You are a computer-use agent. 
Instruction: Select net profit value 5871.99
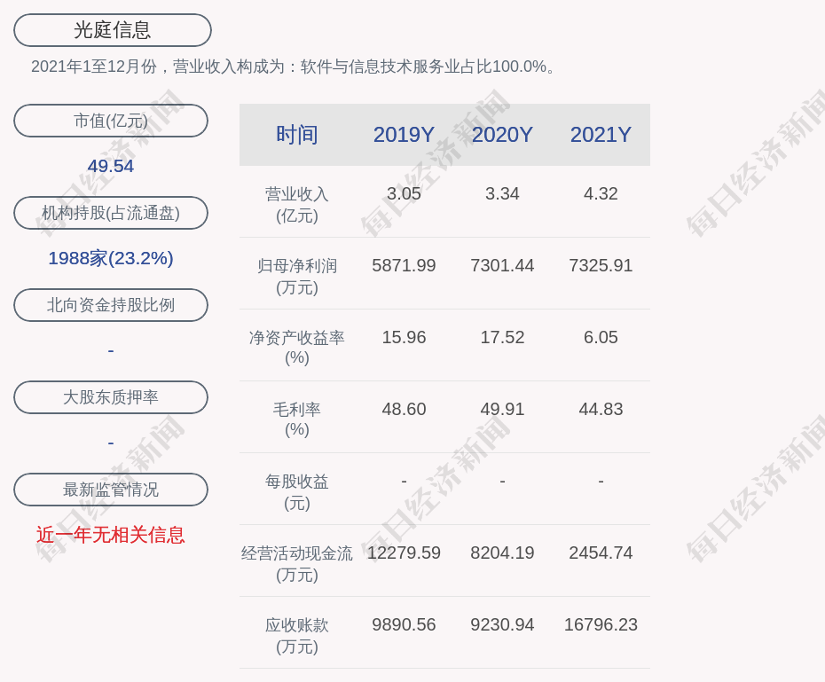point(404,265)
